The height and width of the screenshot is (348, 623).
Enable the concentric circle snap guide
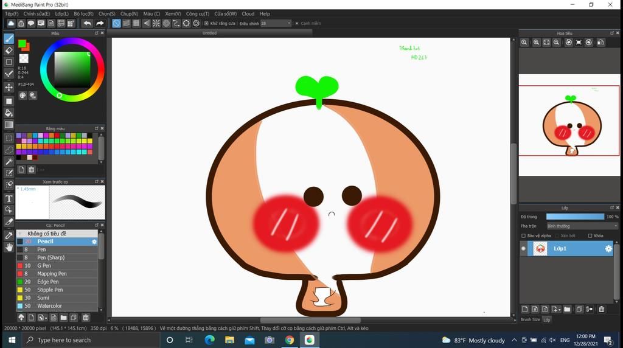166,24
